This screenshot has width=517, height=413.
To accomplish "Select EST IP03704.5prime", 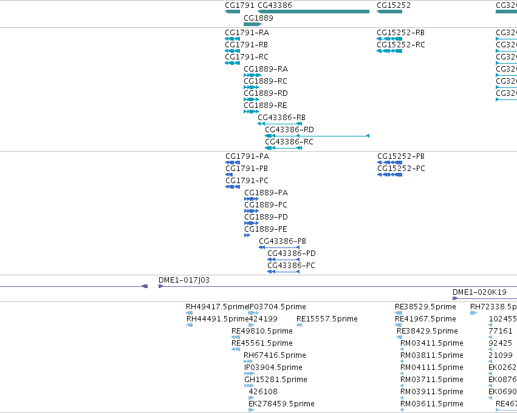I will tap(277, 307).
